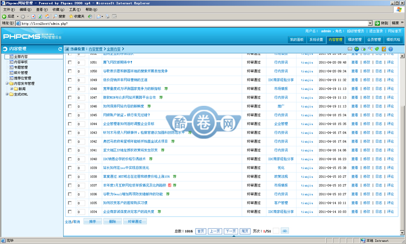
Task: Switch to the 我的面板 tab
Action: (x=297, y=40)
